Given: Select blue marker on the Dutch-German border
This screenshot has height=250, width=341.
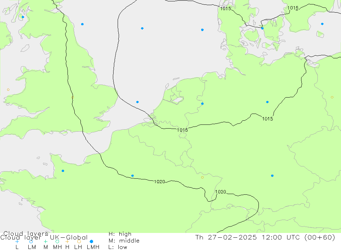Looking at the screenshot, I should point(202,104).
